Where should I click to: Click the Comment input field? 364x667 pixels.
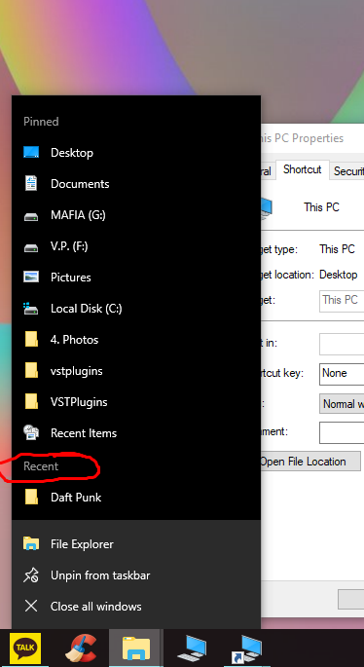coord(342,432)
